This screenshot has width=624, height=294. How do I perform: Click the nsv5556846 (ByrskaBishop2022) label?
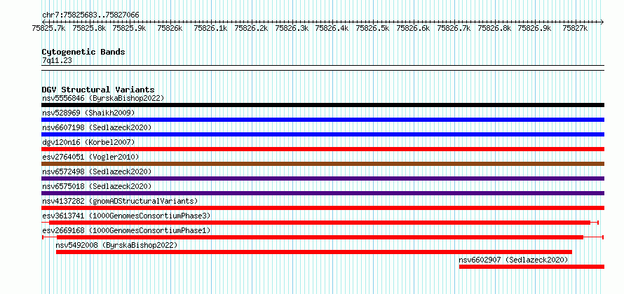pos(103,98)
